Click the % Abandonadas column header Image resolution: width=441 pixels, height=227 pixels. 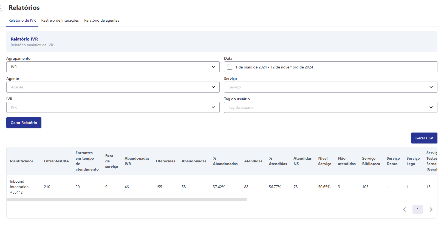[x=225, y=161]
